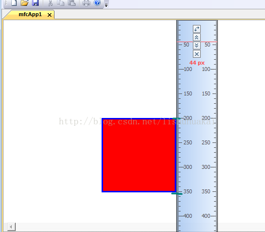This screenshot has width=265, height=232.
Task: Click the Cut scissors icon
Action: [x=50, y=3]
